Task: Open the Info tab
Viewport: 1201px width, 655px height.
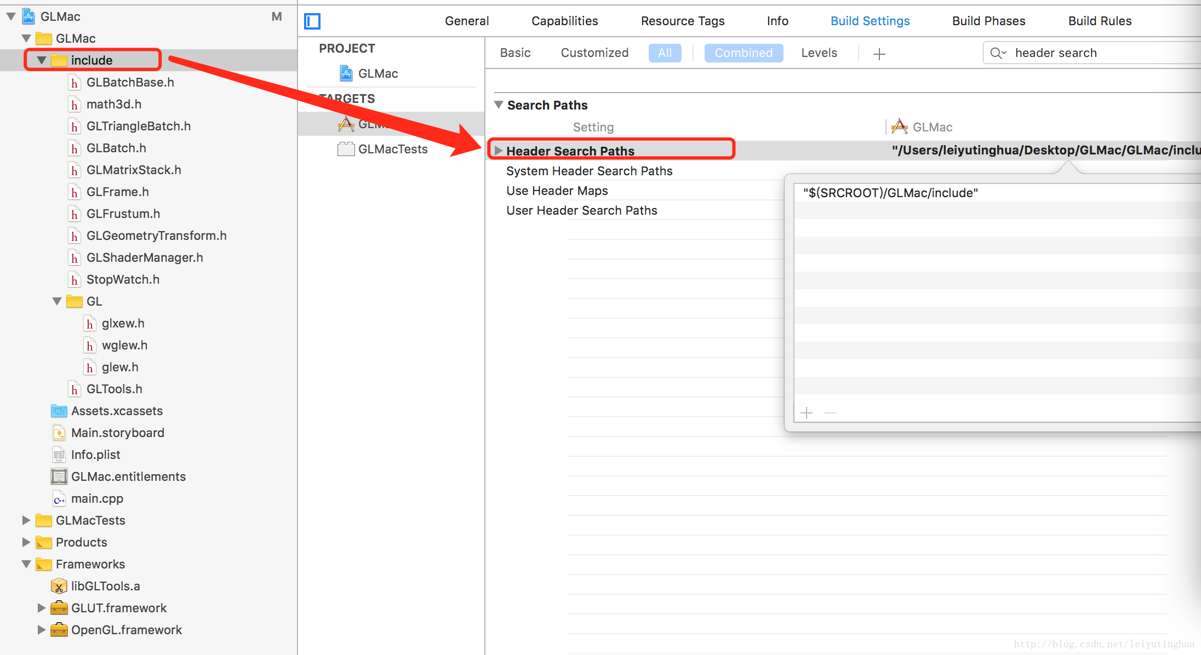Action: (777, 21)
